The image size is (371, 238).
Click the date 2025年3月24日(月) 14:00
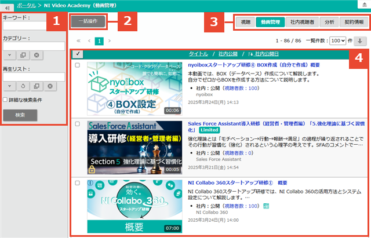click(213, 220)
